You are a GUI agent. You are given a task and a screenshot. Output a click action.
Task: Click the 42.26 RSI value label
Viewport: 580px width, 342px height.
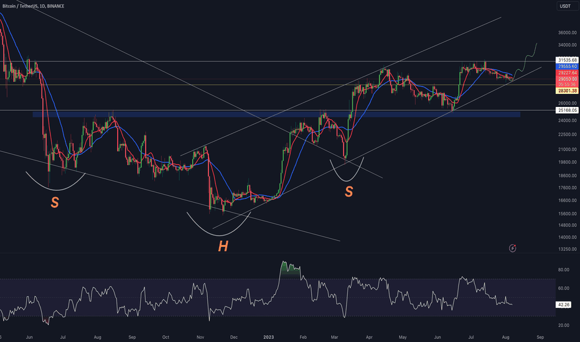[563, 305]
